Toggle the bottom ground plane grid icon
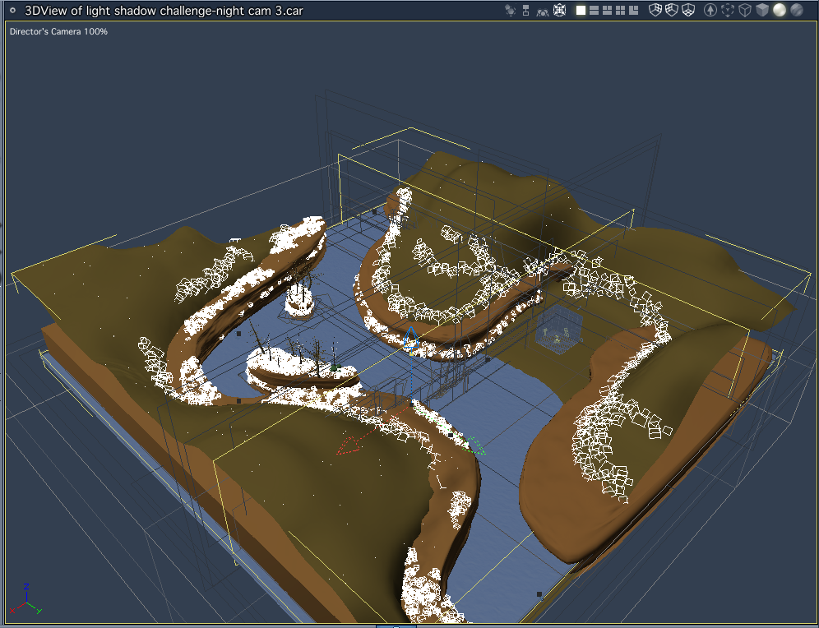 [x=688, y=10]
